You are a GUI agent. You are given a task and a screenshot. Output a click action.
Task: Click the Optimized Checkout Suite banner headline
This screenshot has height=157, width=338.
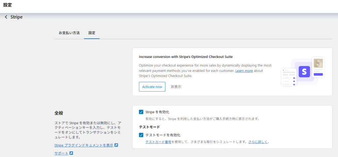(x=188, y=57)
